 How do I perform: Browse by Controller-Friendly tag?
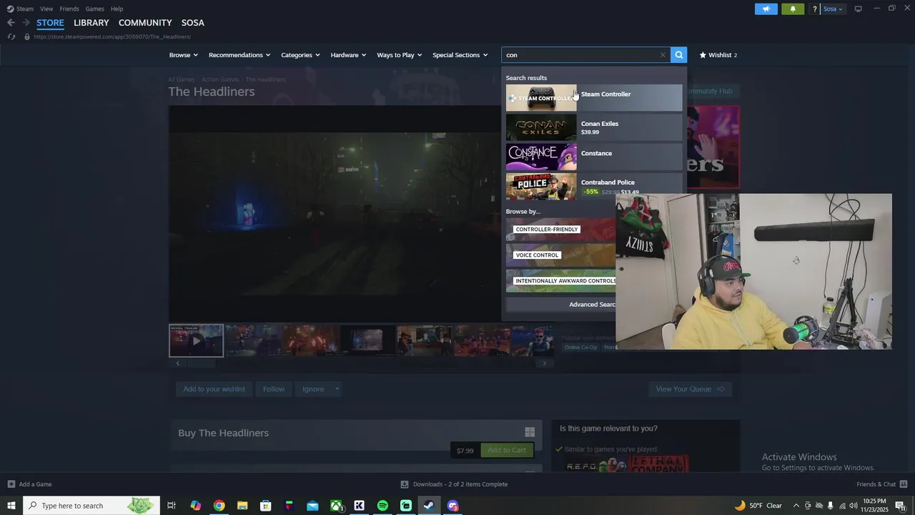(561, 230)
